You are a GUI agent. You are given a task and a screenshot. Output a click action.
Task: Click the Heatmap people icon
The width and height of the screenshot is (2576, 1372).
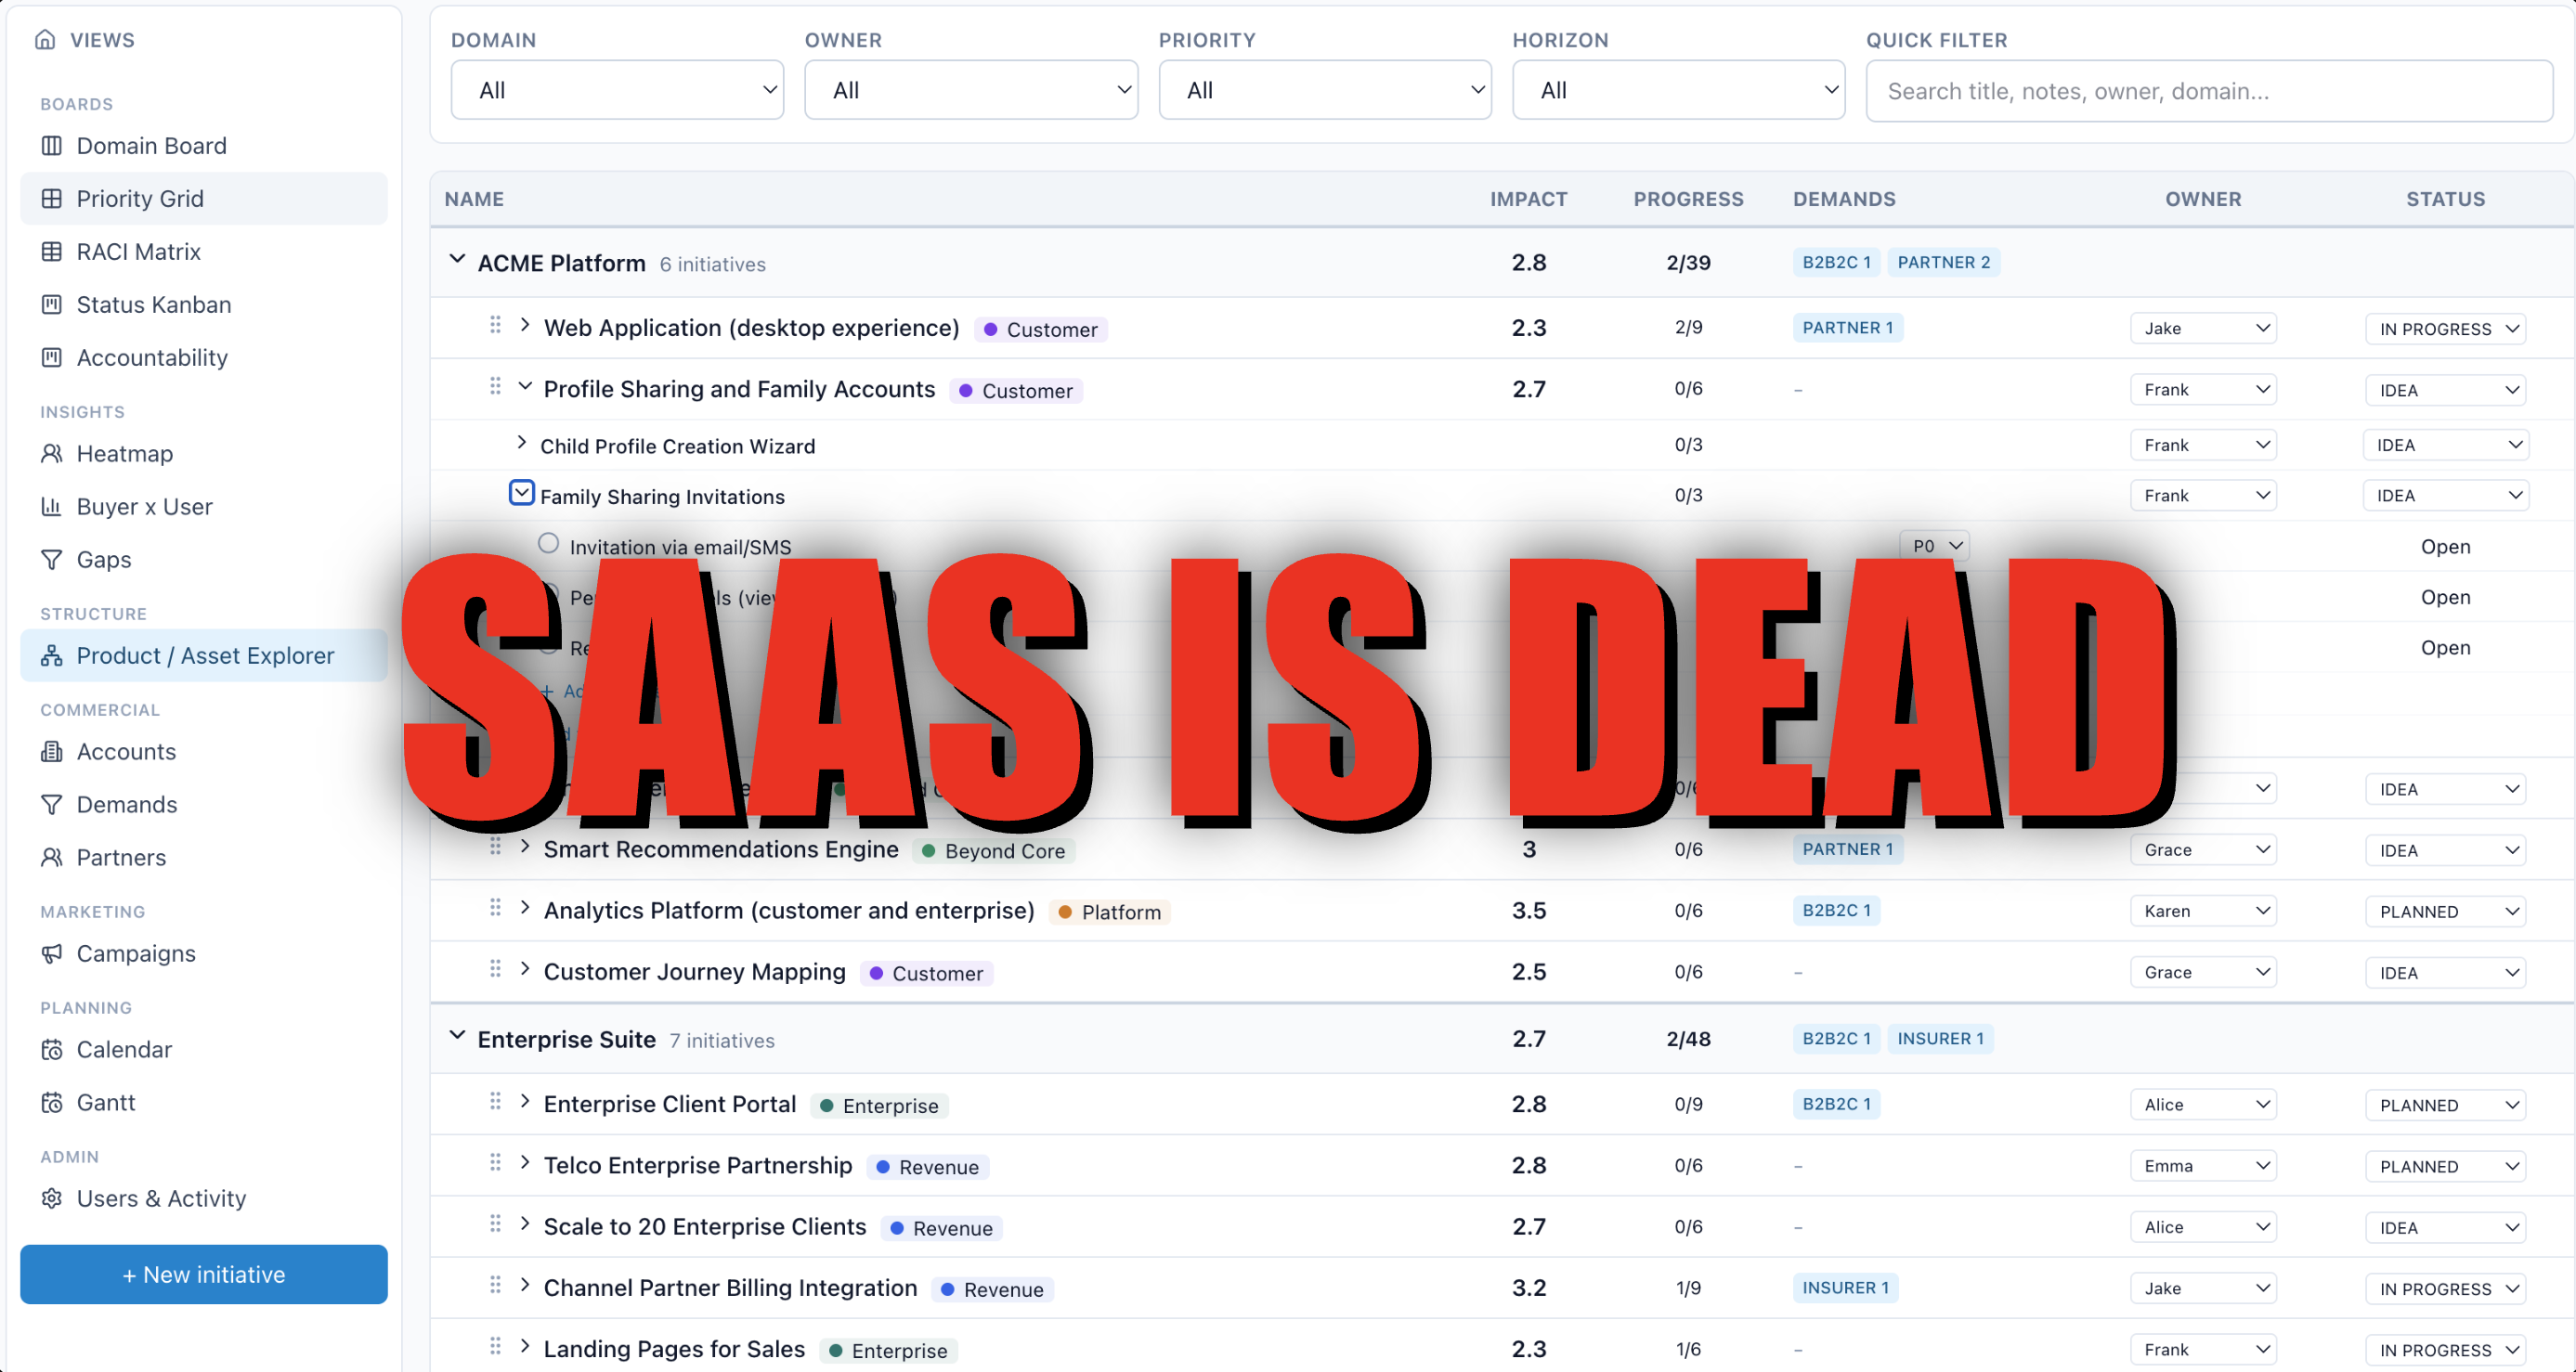[51, 454]
